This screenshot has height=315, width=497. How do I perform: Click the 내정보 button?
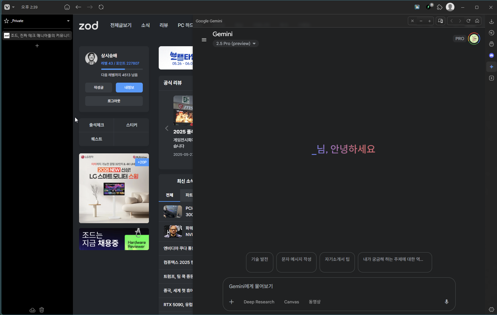tap(129, 88)
